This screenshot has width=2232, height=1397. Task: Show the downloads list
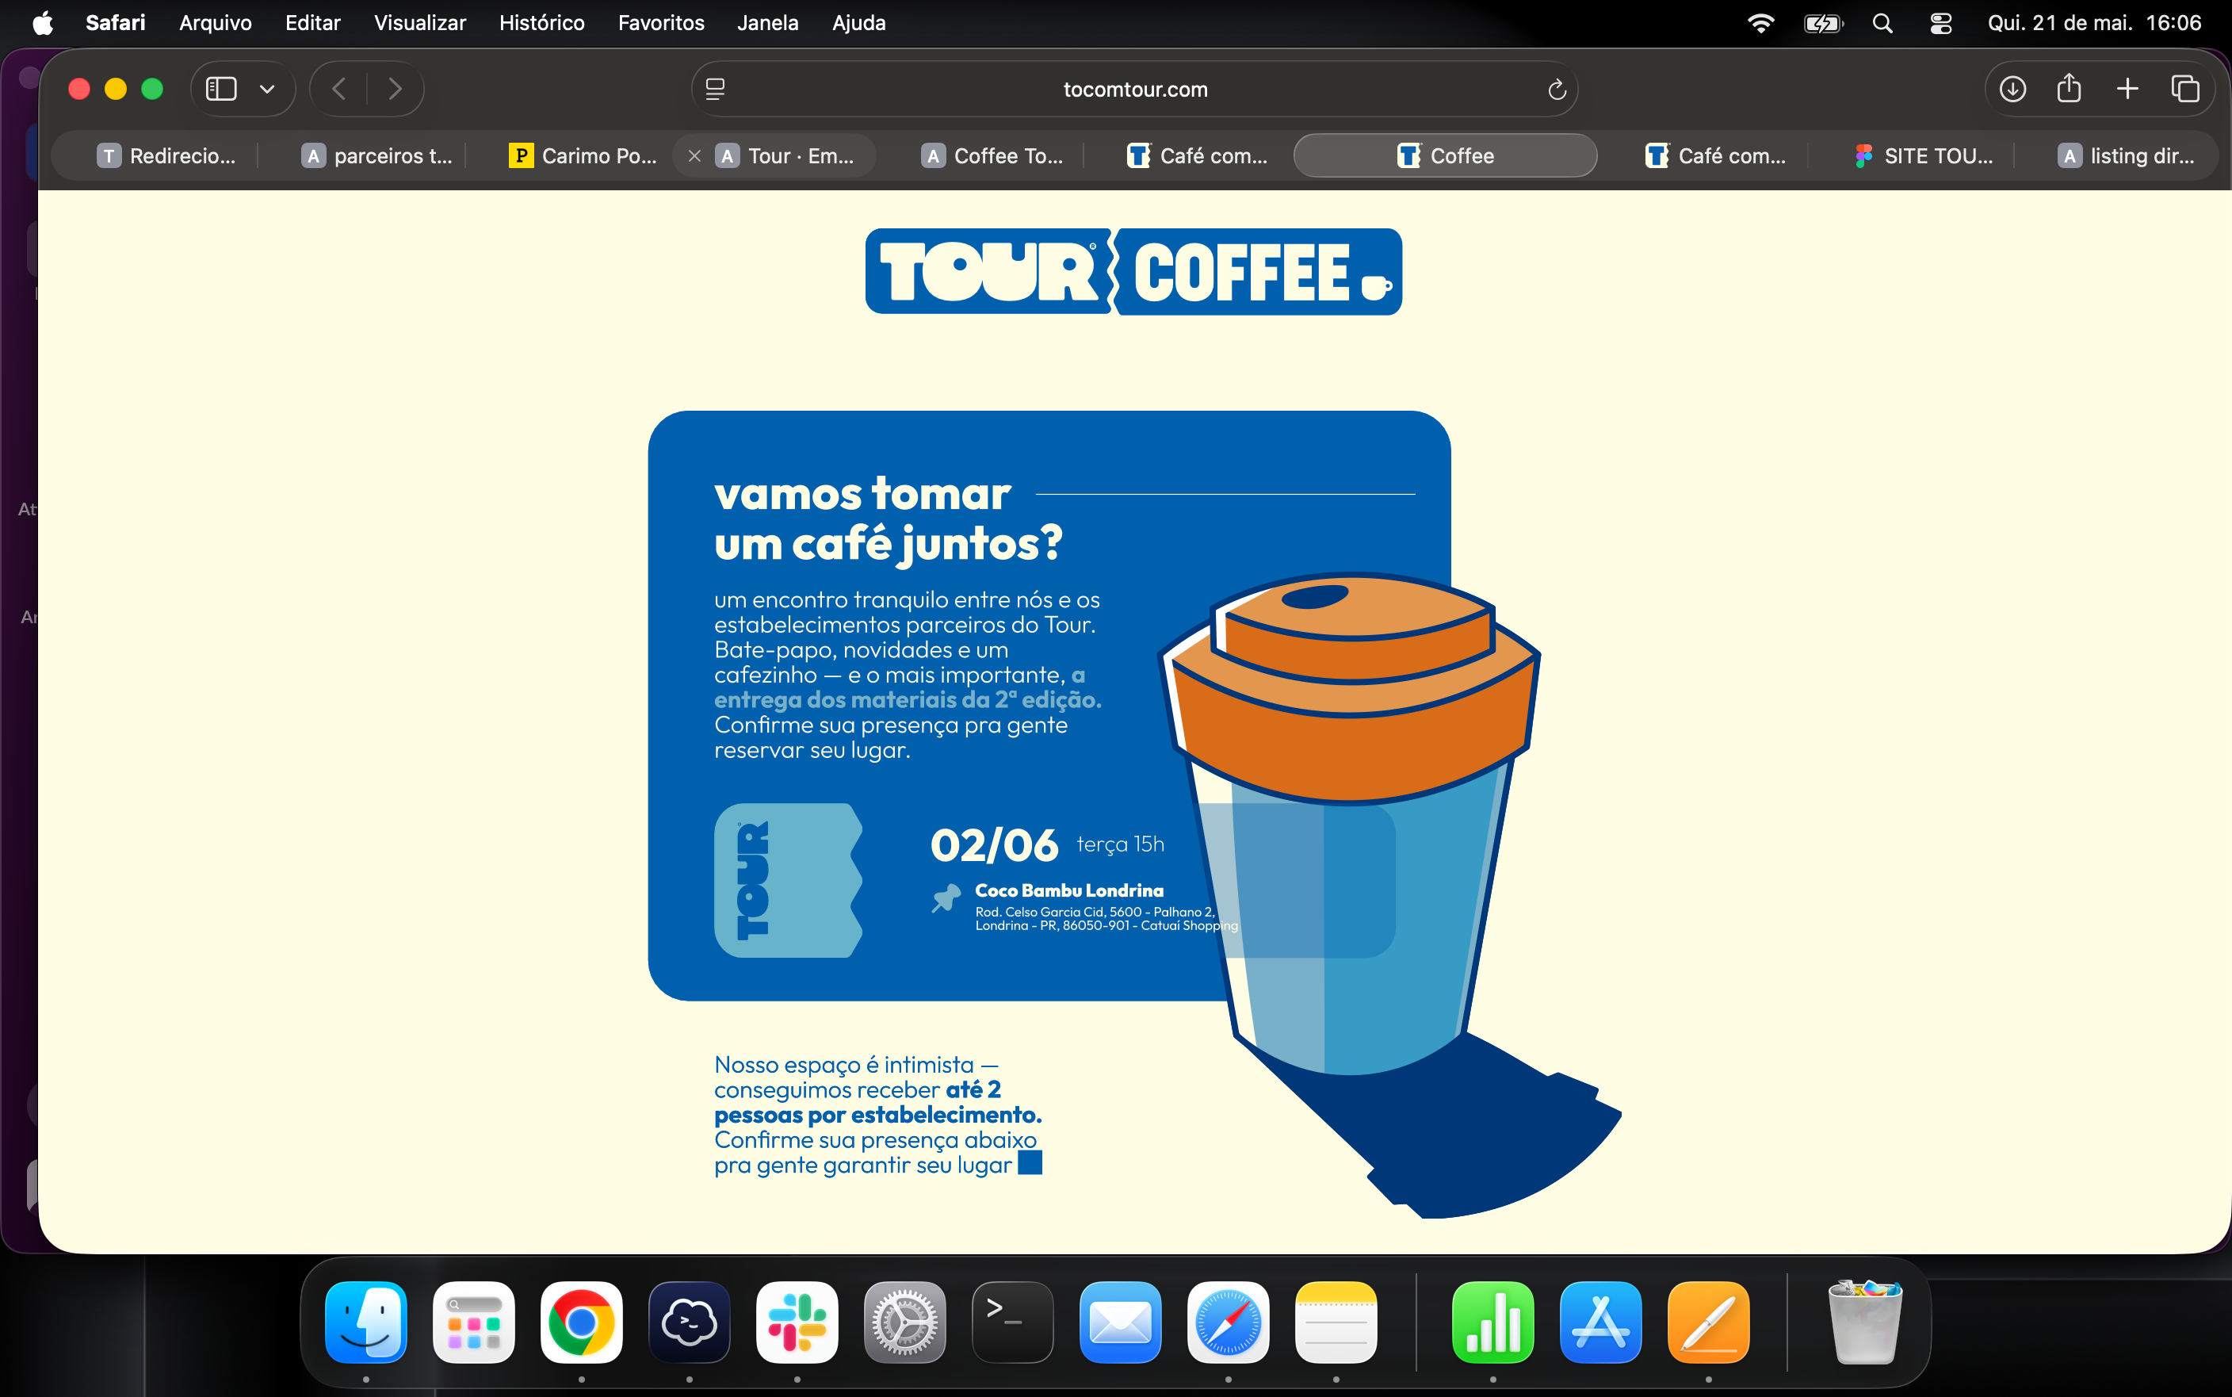(x=2012, y=89)
